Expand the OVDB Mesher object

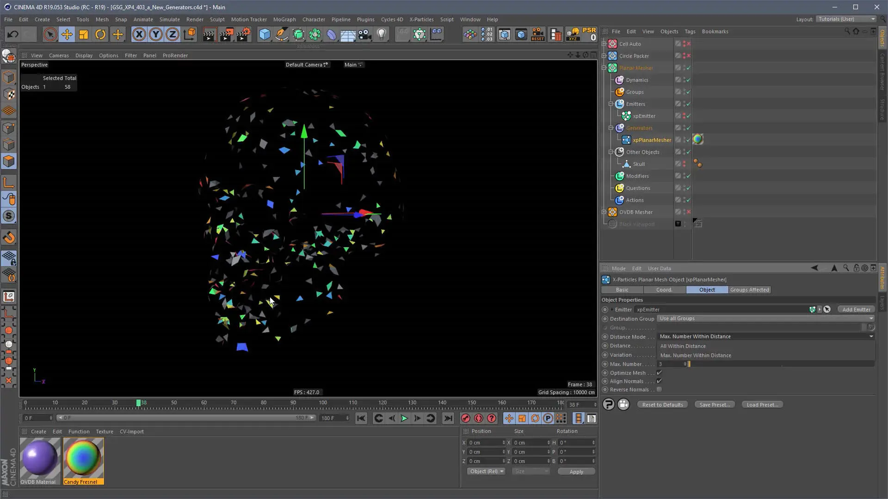coord(604,212)
